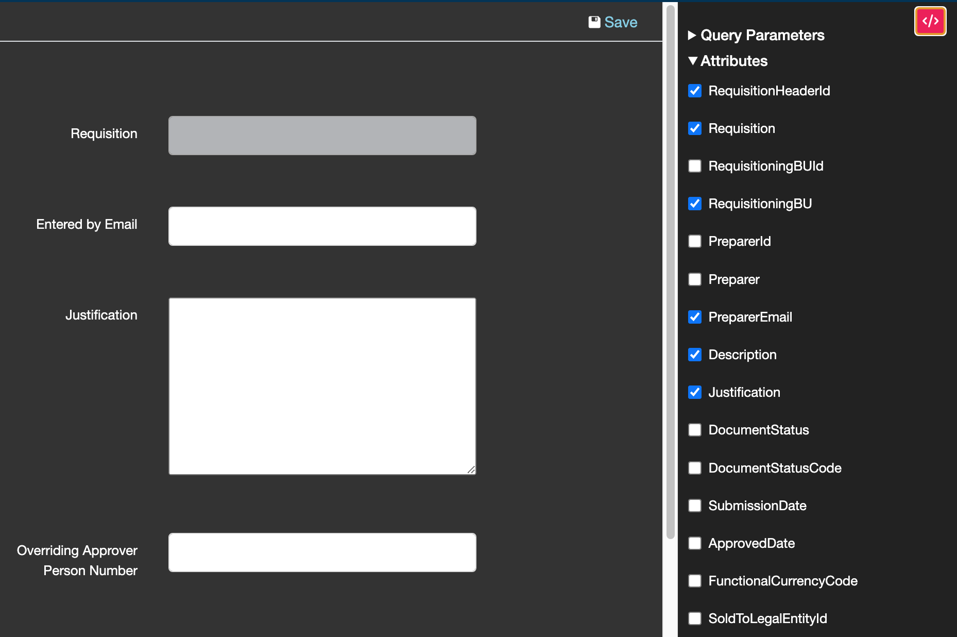
Task: Click inside the Entered by Email field
Action: 322,226
